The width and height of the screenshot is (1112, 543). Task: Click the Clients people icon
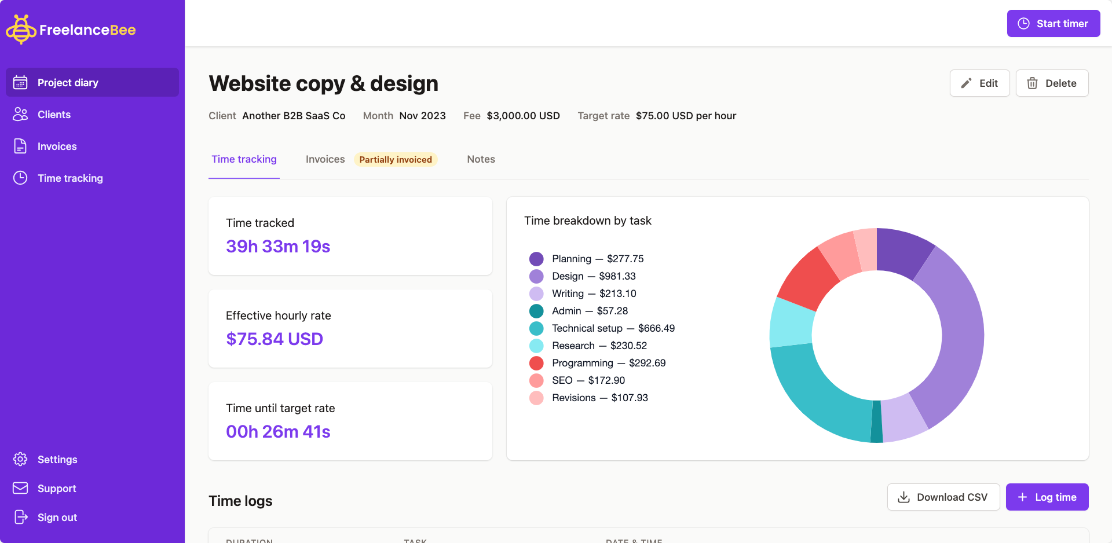[x=20, y=115]
